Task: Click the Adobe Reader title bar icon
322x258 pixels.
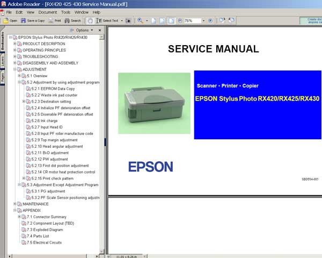Action: 3,4
